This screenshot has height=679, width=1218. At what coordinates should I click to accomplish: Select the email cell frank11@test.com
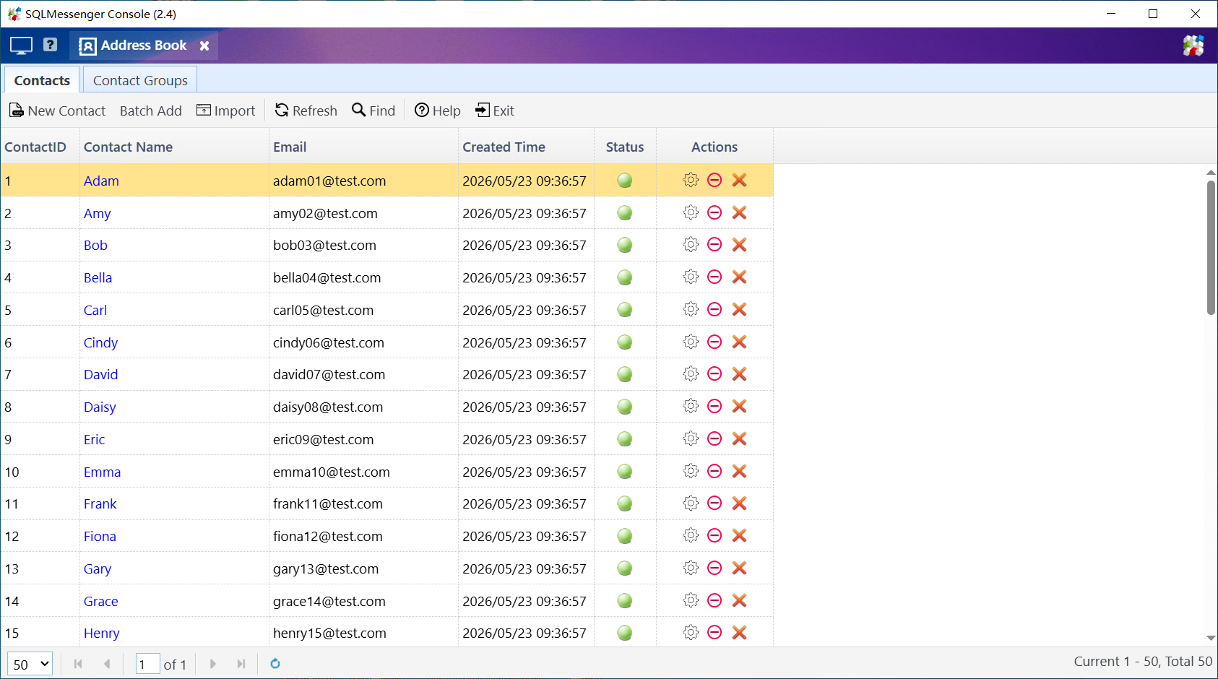click(x=363, y=503)
